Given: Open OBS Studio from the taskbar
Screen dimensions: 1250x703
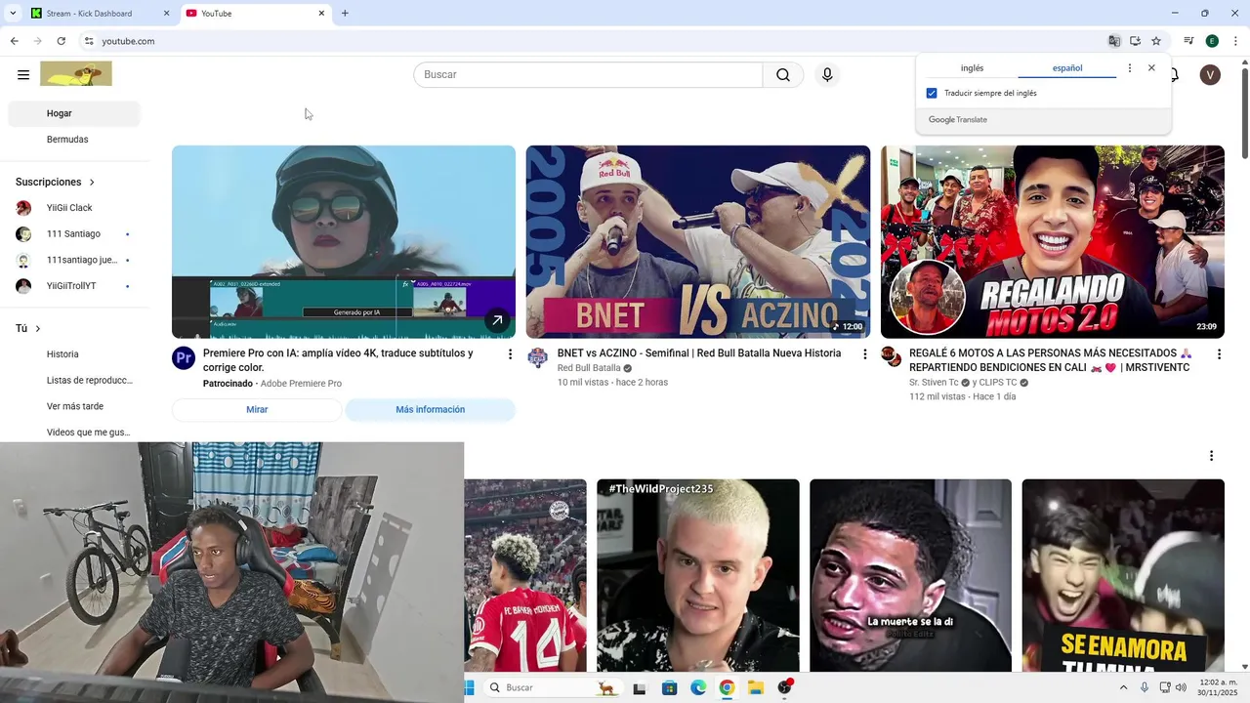Looking at the screenshot, I should pyautogui.click(x=785, y=688).
